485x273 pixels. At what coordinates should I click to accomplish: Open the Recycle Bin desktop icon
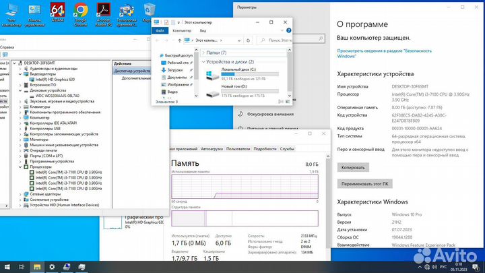[x=149, y=12]
